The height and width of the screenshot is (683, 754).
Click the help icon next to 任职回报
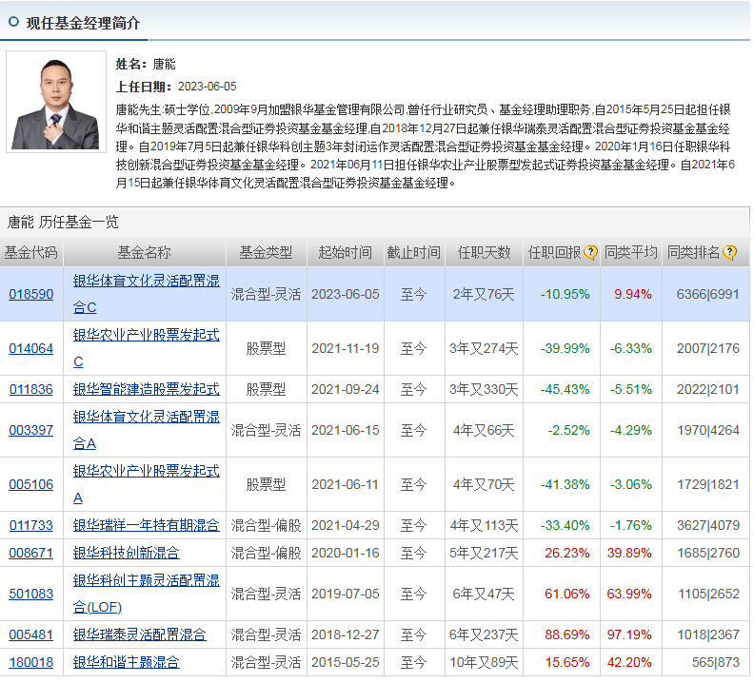[590, 252]
